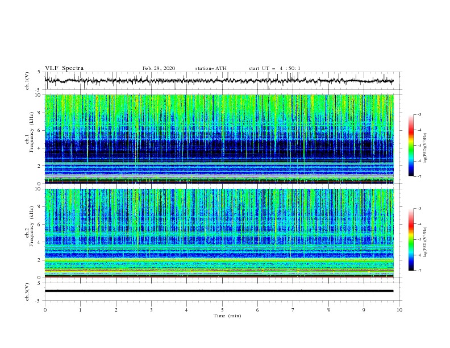The height and width of the screenshot is (348, 450).
Task: Click time axis tick label 7
Action: (293, 310)
